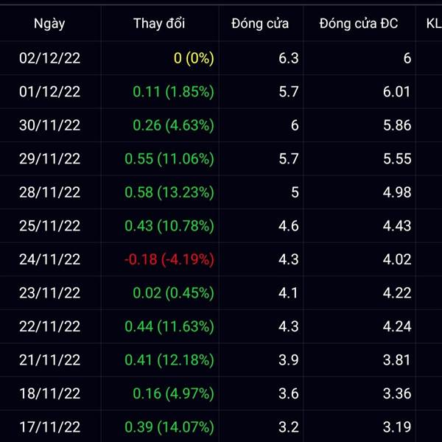Click the Đóng cửa column header
The width and height of the screenshot is (442, 442).
click(x=259, y=24)
